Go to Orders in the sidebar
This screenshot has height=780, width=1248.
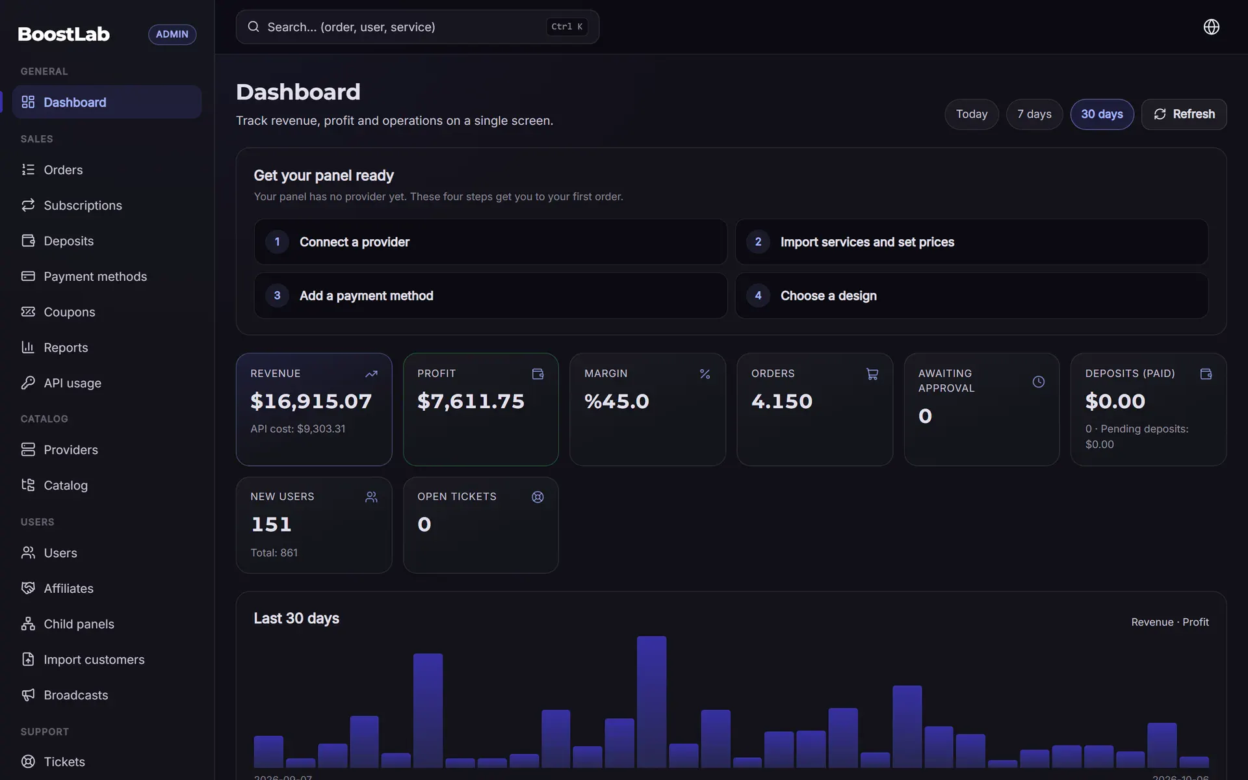click(x=107, y=170)
